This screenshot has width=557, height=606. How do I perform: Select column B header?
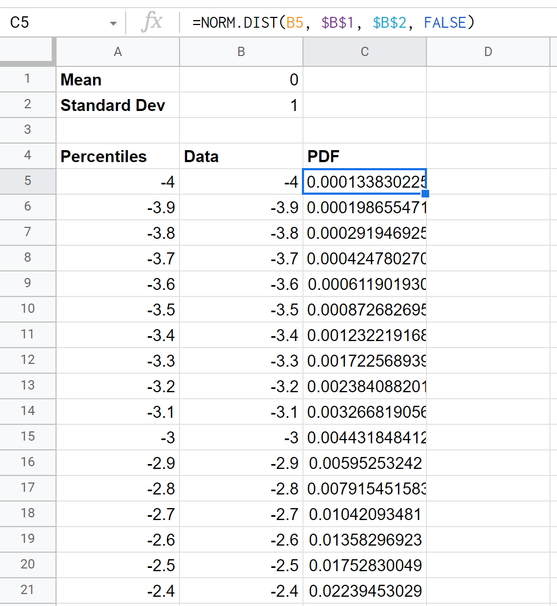241,52
